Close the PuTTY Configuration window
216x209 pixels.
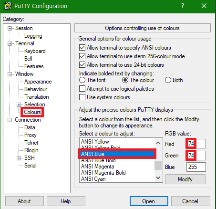204,6
